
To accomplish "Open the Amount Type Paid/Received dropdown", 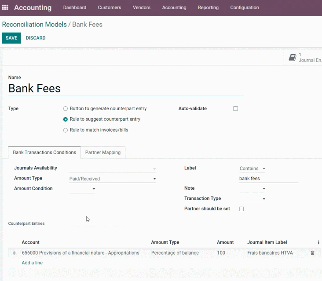I will 113,179.
